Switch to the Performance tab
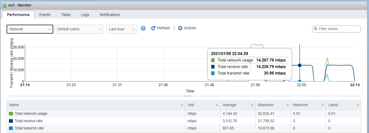369x133 pixels. (18, 14)
